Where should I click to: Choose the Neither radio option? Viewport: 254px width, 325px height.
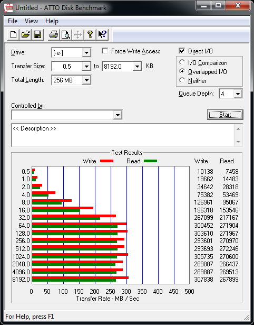tap(182, 80)
